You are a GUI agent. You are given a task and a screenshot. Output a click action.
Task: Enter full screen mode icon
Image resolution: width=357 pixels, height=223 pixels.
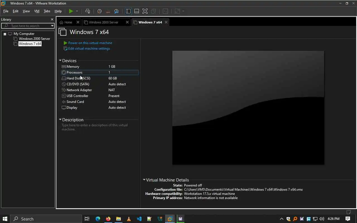coord(145,11)
